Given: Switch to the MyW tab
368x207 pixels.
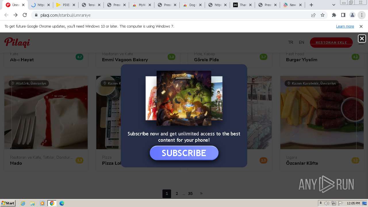Looking at the screenshot, I should [142, 5].
